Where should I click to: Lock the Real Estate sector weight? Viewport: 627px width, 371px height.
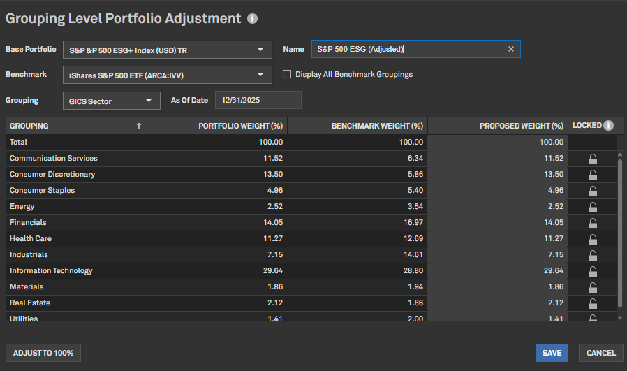(x=593, y=303)
